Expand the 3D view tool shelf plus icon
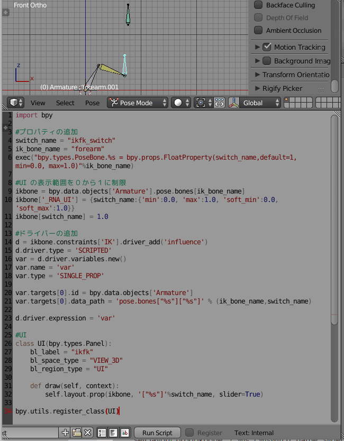Screen dimensions: 344x441 [x=5, y=12]
